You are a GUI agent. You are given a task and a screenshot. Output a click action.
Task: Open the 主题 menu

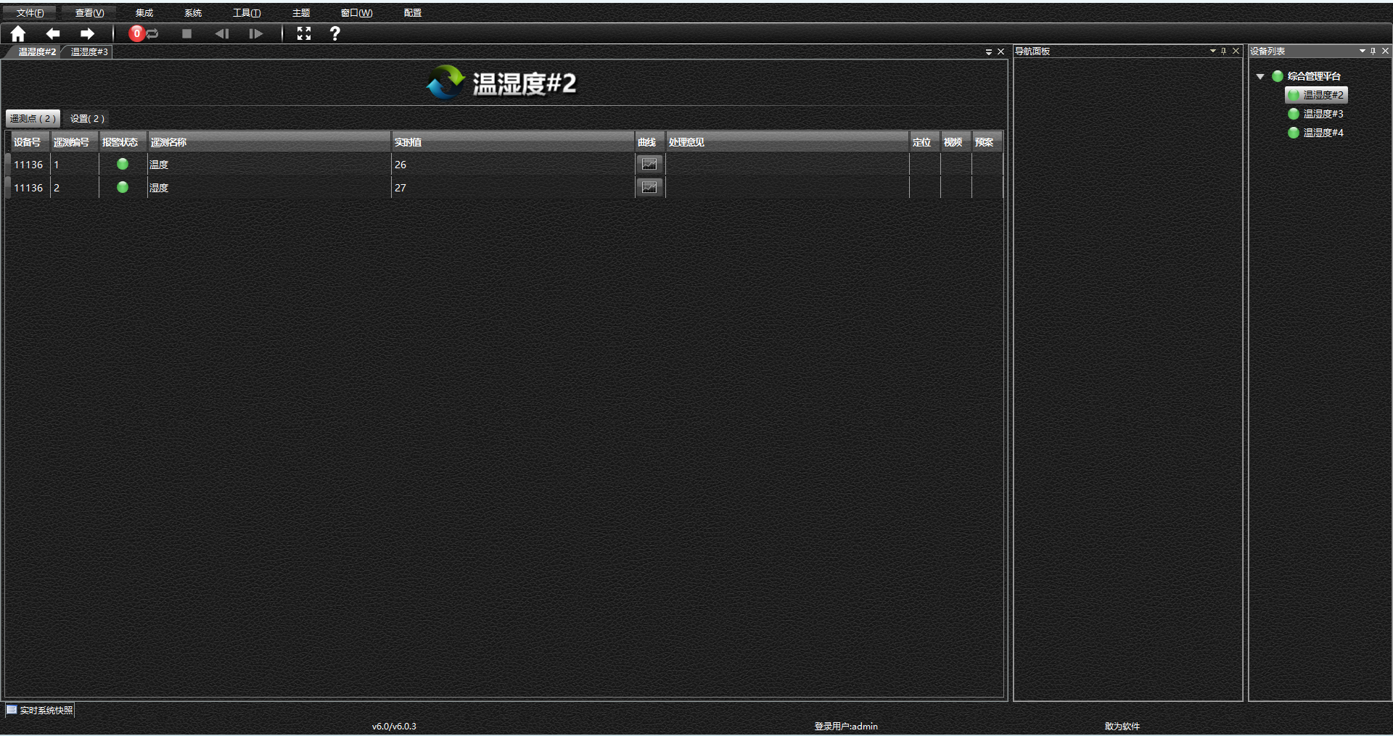[301, 13]
